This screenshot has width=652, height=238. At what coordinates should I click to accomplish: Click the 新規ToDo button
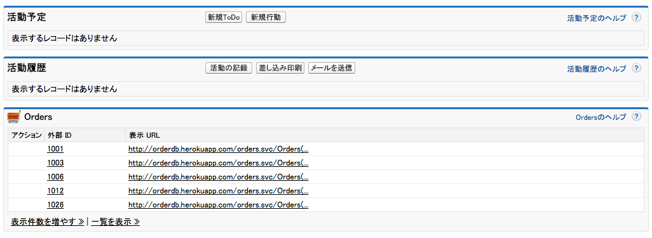click(x=224, y=17)
